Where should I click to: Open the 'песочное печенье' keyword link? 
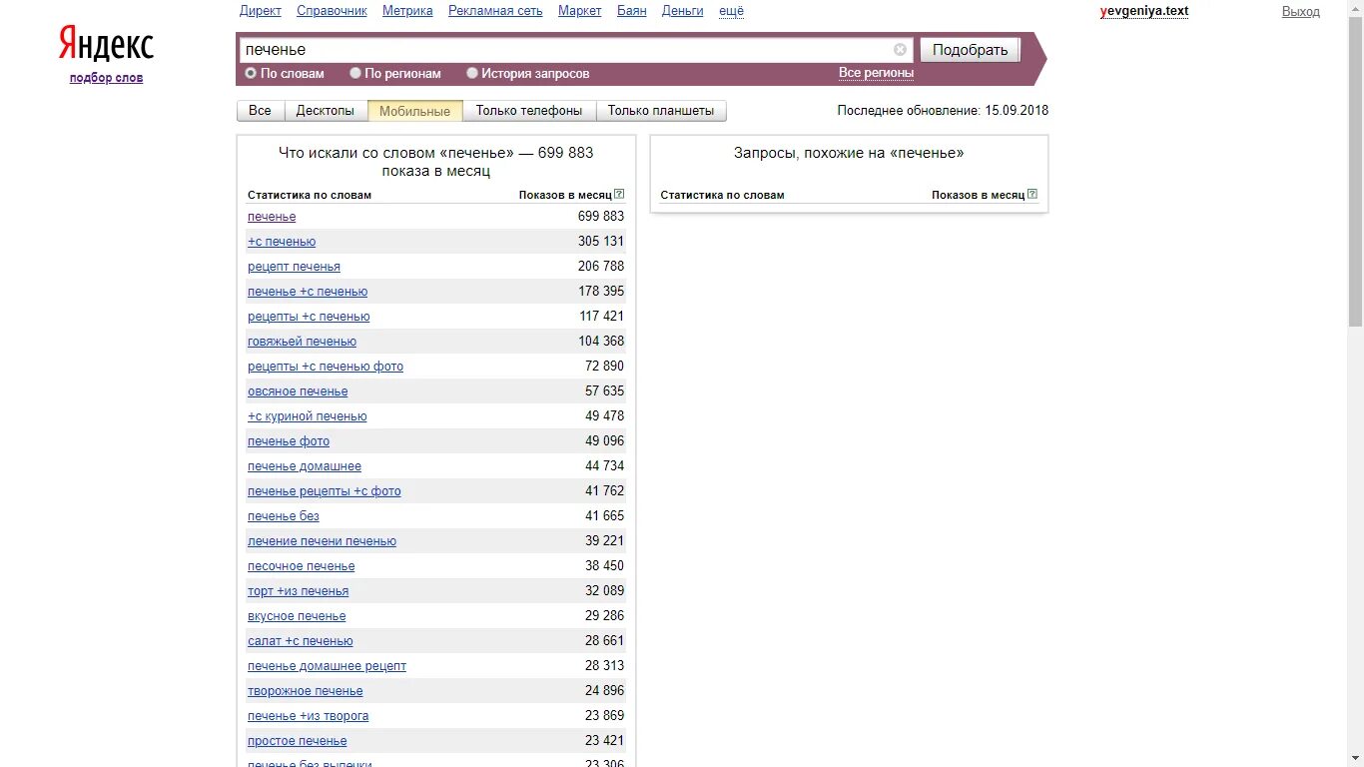(302, 566)
